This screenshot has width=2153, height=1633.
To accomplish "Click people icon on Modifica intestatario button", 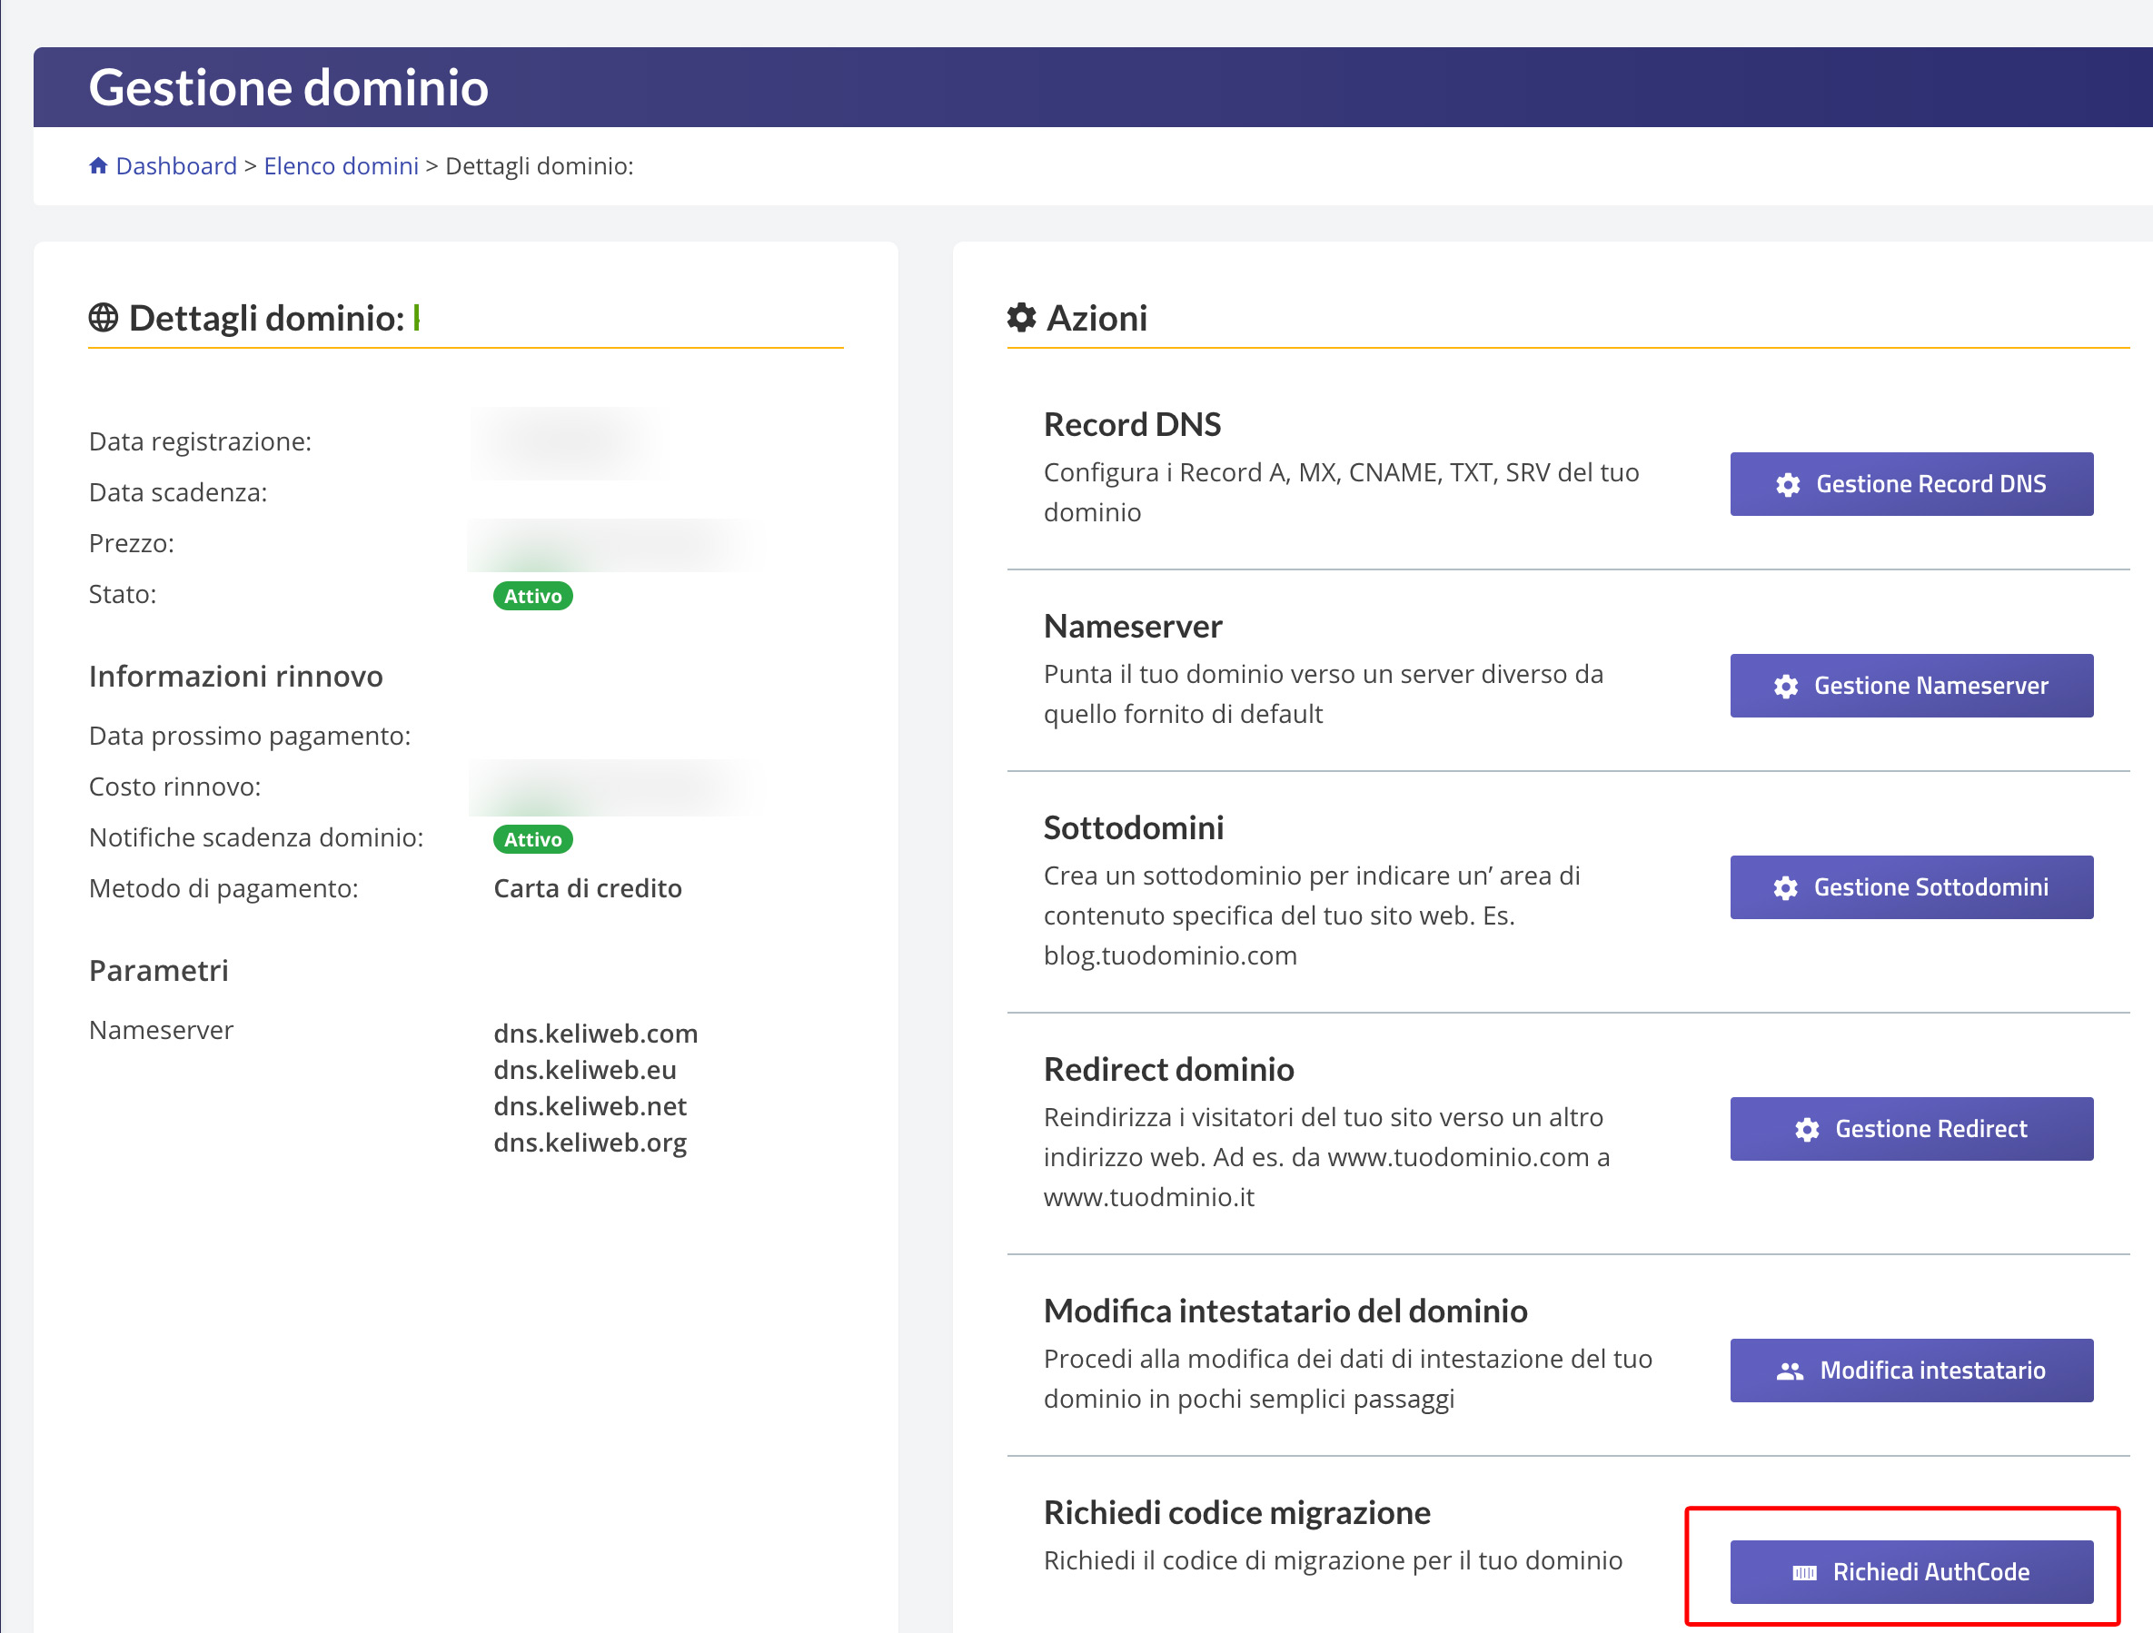I will click(1790, 1371).
